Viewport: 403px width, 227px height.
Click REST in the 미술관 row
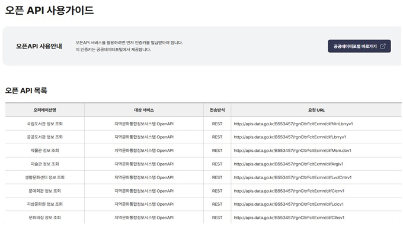coord(217,164)
